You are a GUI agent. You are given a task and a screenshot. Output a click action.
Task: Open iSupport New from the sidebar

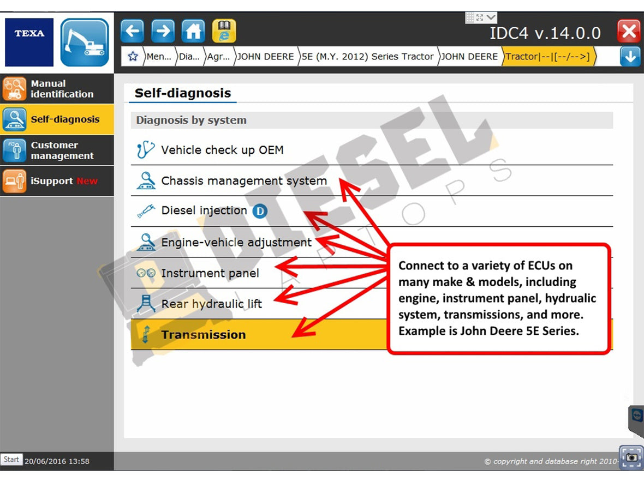pyautogui.click(x=57, y=181)
